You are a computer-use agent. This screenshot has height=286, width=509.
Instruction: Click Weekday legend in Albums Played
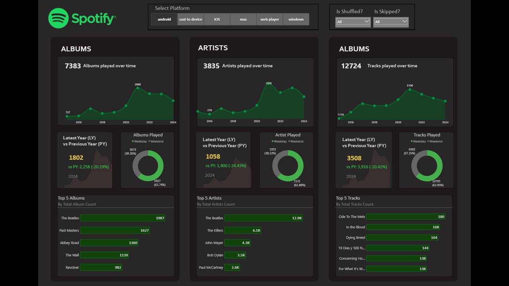(x=140, y=141)
